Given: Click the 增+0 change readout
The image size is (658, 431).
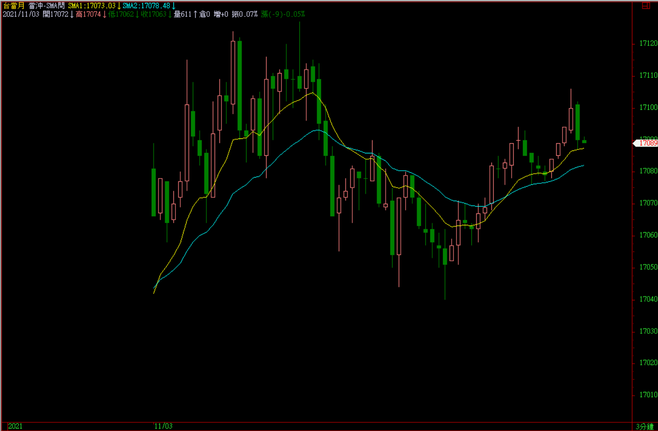Looking at the screenshot, I should 221,14.
